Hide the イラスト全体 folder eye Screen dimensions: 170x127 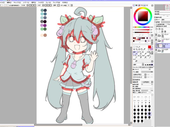tap(156, 50)
